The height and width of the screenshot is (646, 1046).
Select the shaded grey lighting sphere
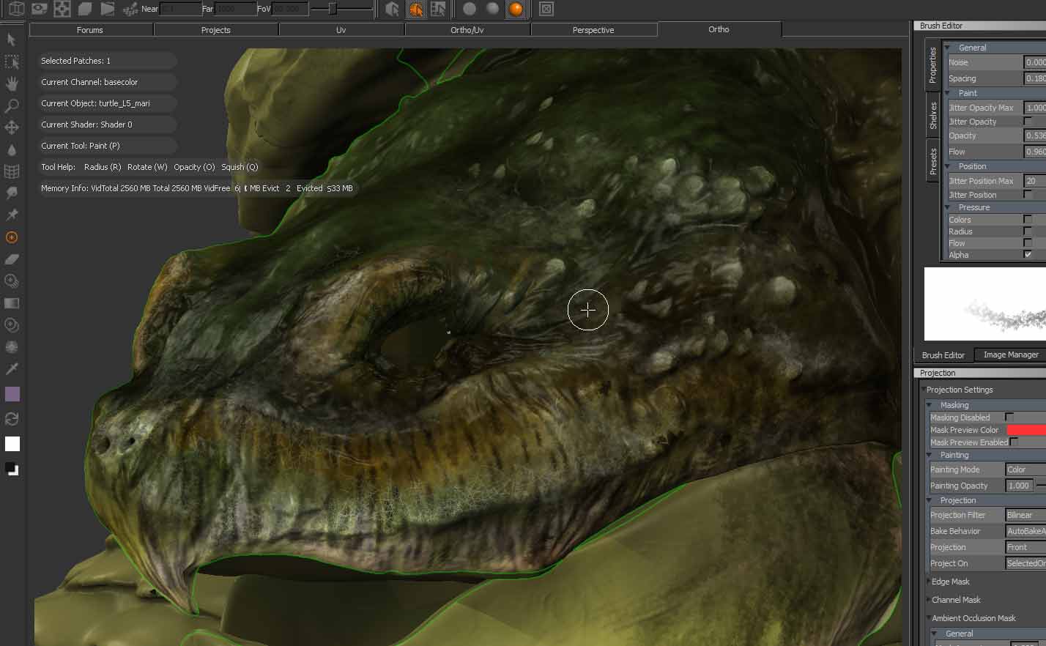[x=493, y=9]
